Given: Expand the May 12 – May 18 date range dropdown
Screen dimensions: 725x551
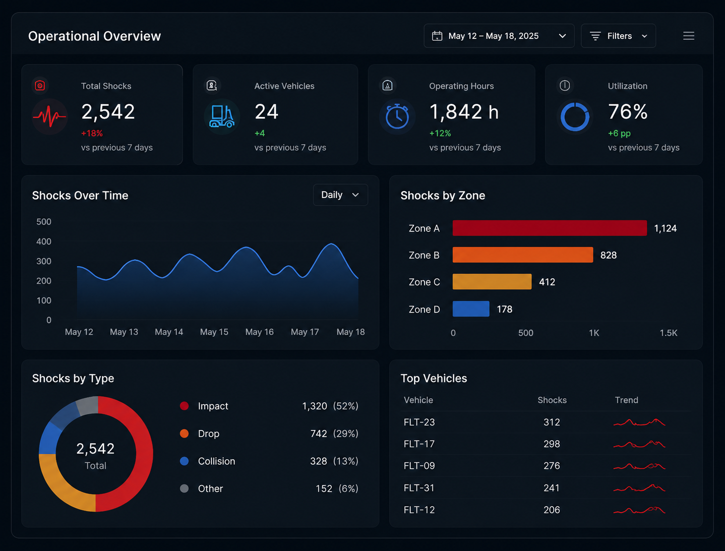Looking at the screenshot, I should click(499, 36).
